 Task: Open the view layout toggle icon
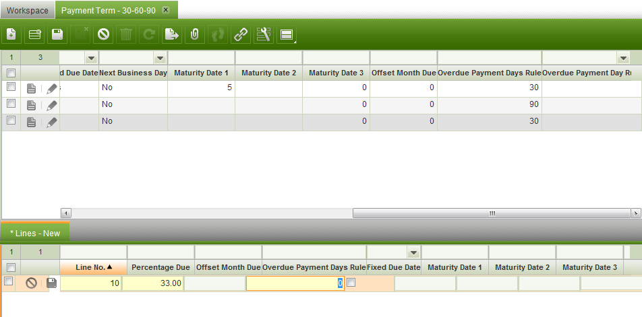(287, 35)
